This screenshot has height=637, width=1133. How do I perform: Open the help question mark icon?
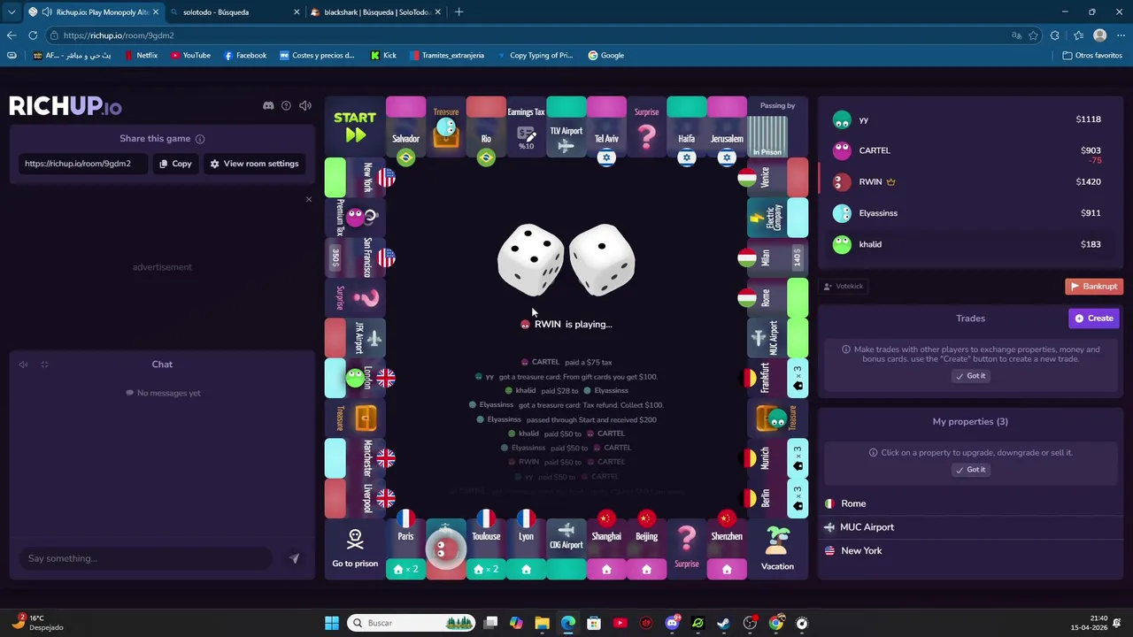pyautogui.click(x=286, y=106)
